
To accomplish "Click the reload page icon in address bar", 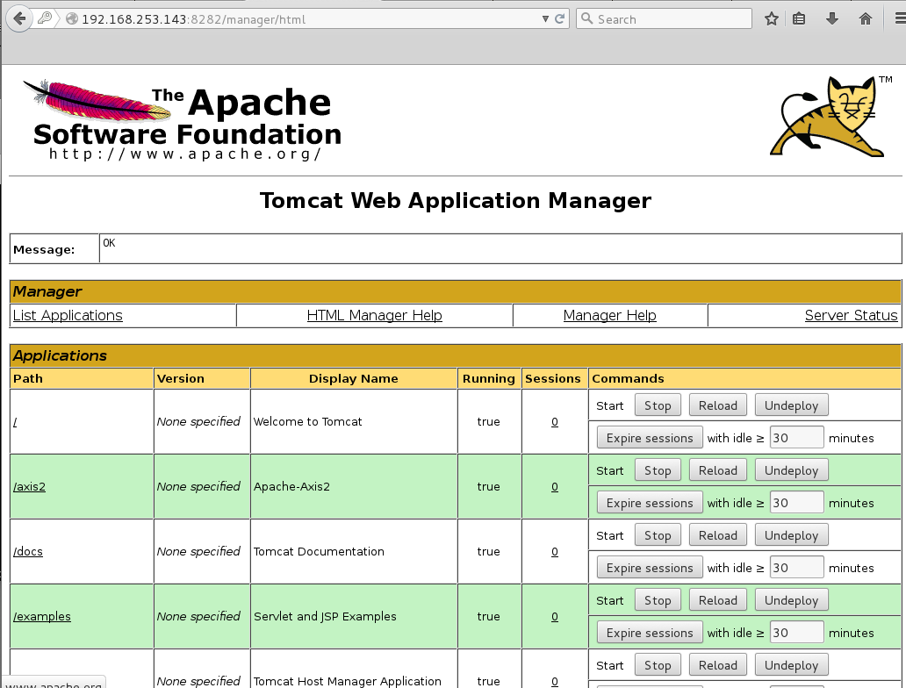I will 560,18.
